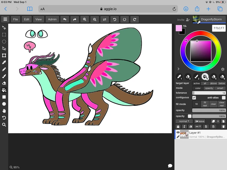Expand the color panel chevron
The height and width of the screenshot is (170, 227).
[x=179, y=69]
